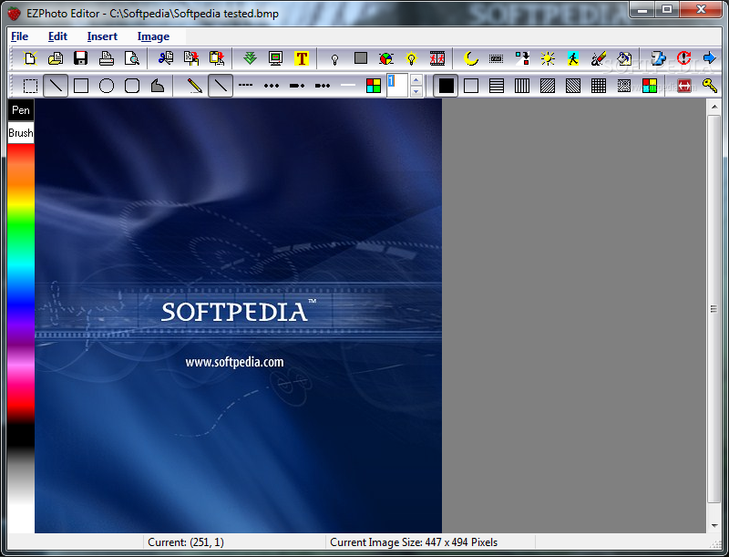Open the File menu

pos(19,36)
